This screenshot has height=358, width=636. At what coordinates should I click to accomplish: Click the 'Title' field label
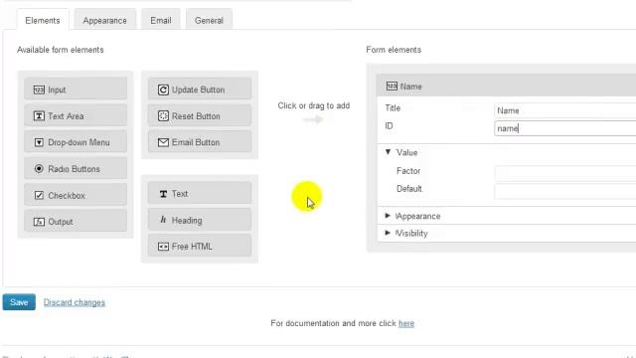(393, 108)
